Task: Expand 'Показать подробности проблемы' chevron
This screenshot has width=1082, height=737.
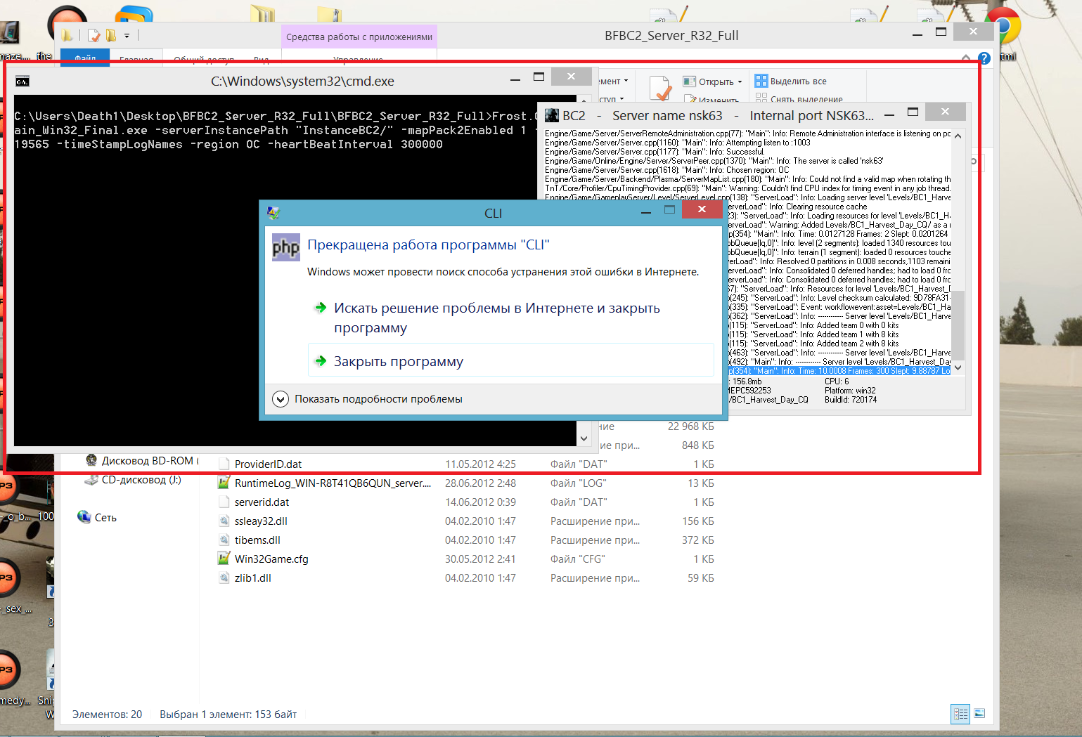Action: pos(281,399)
